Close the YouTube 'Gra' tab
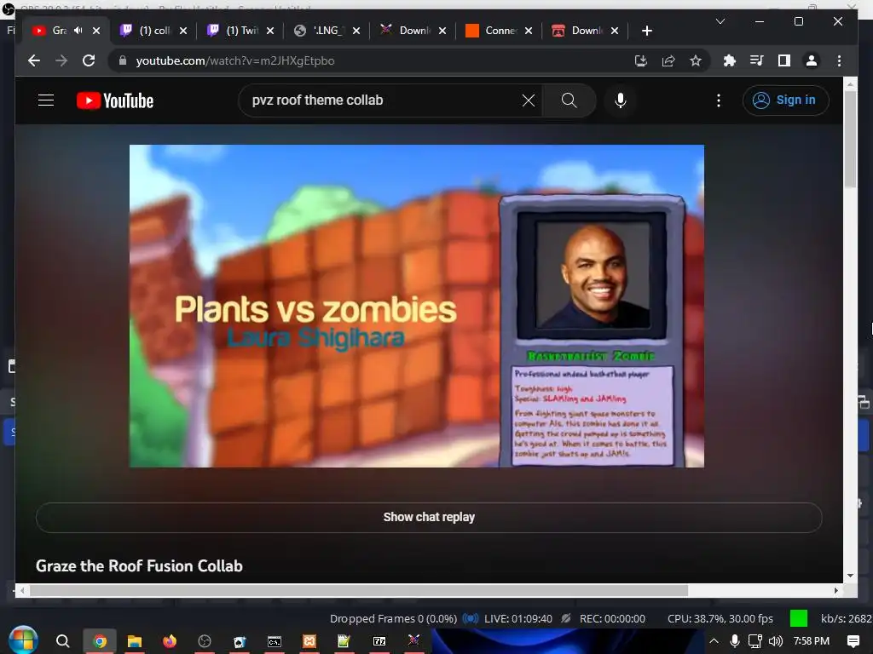873x654 pixels. [x=96, y=31]
